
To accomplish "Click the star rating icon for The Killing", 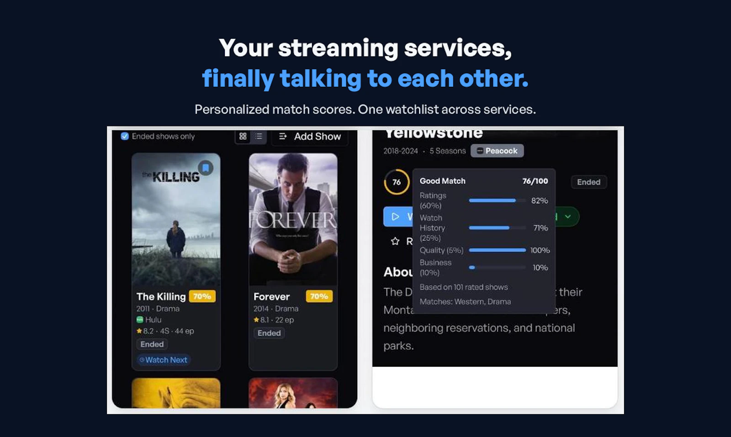I will (139, 331).
